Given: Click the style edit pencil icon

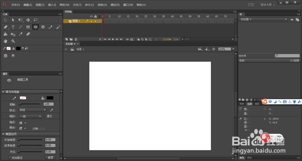Looking at the screenshot, I should click(51, 110).
